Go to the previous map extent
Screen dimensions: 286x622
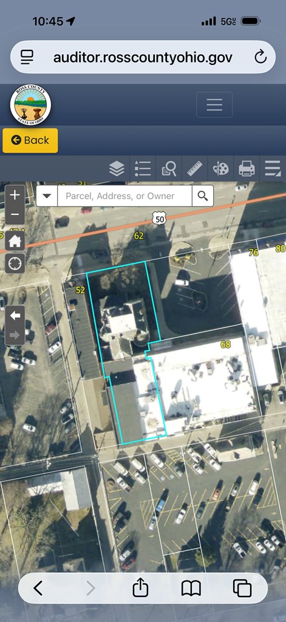pos(15,316)
